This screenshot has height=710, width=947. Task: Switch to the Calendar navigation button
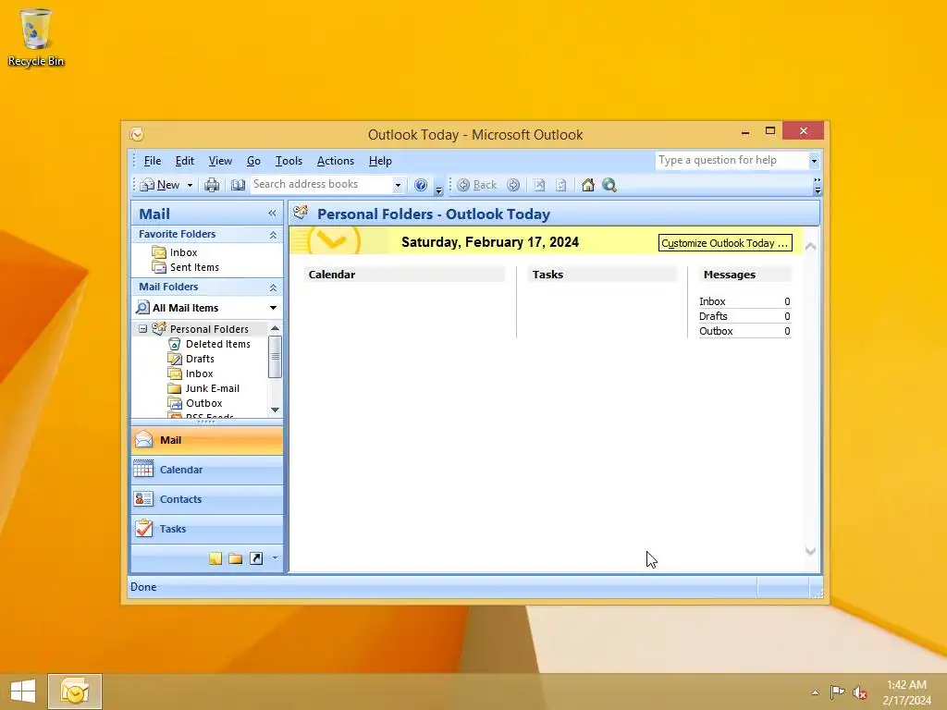[x=206, y=470]
